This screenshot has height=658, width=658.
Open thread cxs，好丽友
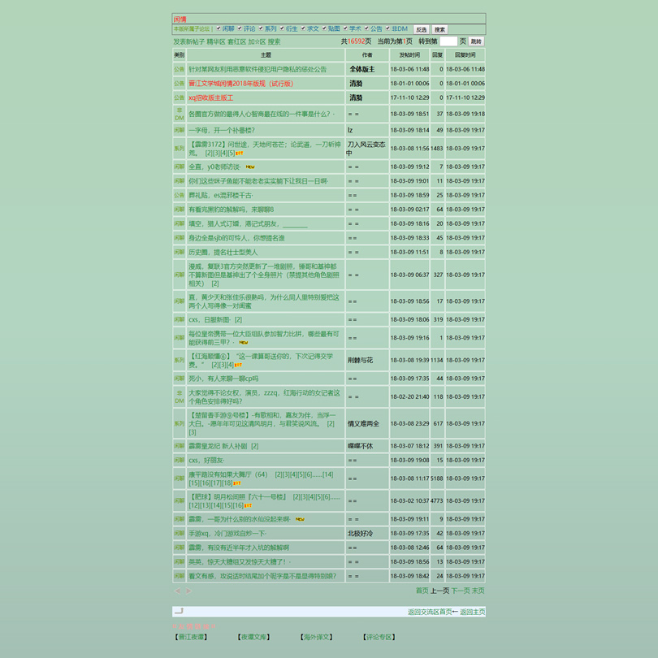pos(206,461)
